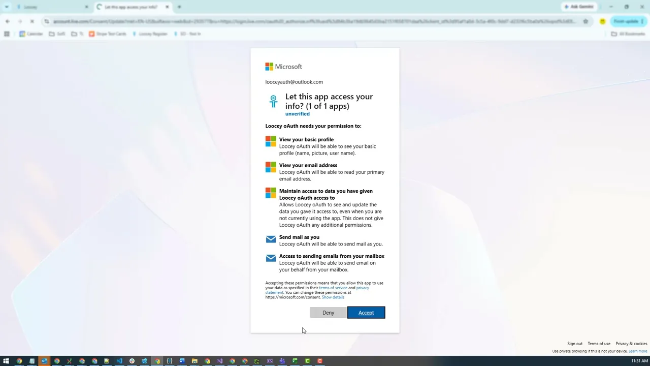Open Privacy & cookies footer link
The height and width of the screenshot is (366, 650).
(631, 344)
